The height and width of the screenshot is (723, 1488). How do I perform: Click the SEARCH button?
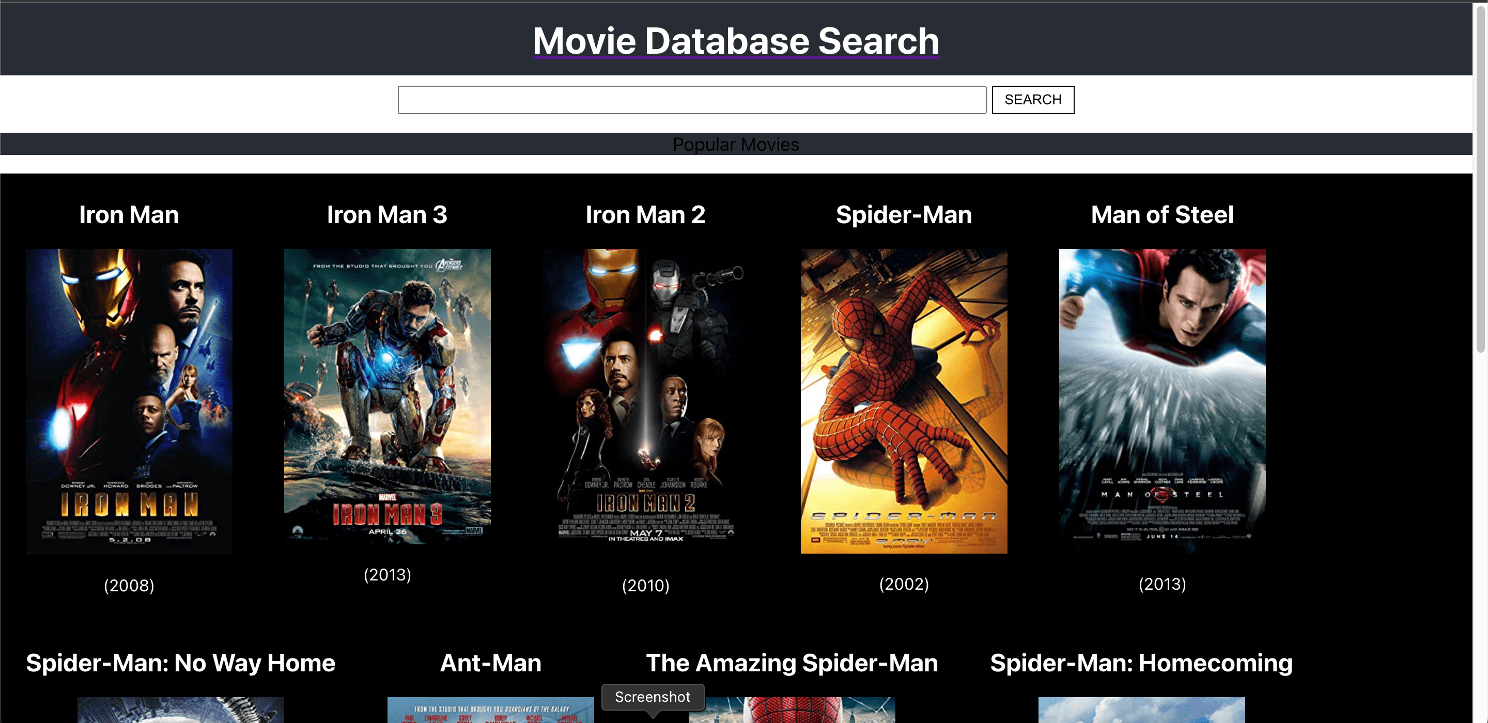click(x=1033, y=100)
